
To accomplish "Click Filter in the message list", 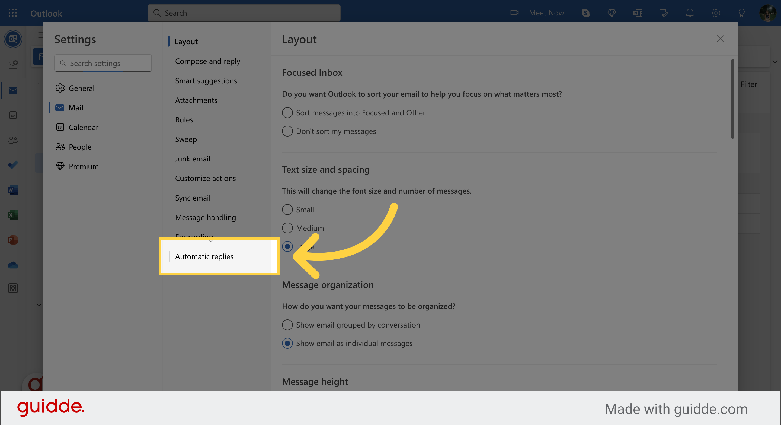I will (748, 84).
